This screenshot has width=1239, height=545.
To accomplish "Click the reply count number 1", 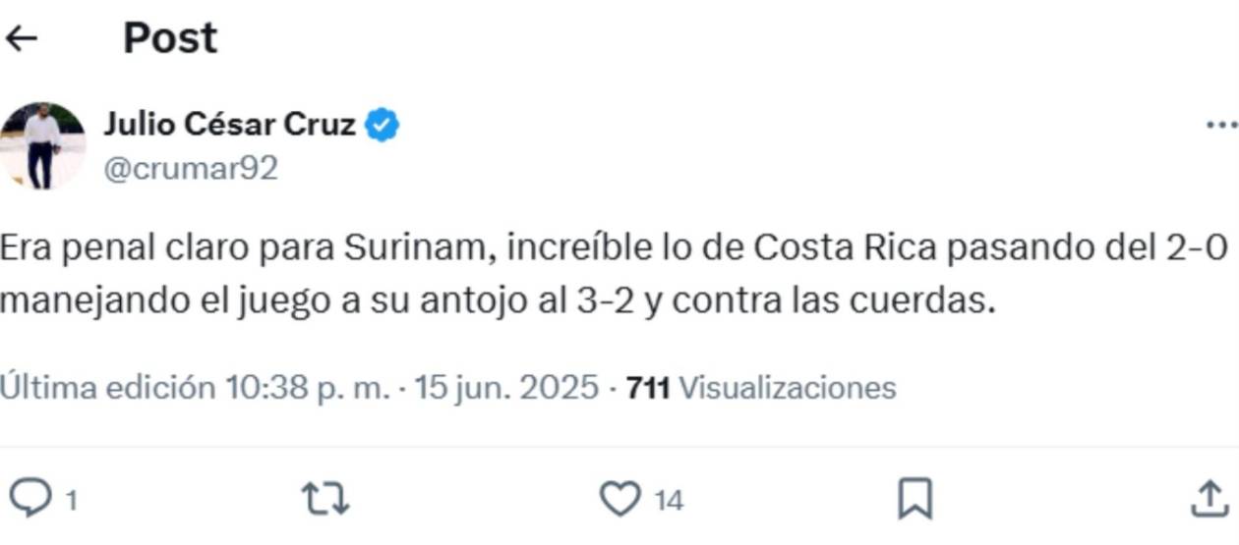I will point(71,501).
